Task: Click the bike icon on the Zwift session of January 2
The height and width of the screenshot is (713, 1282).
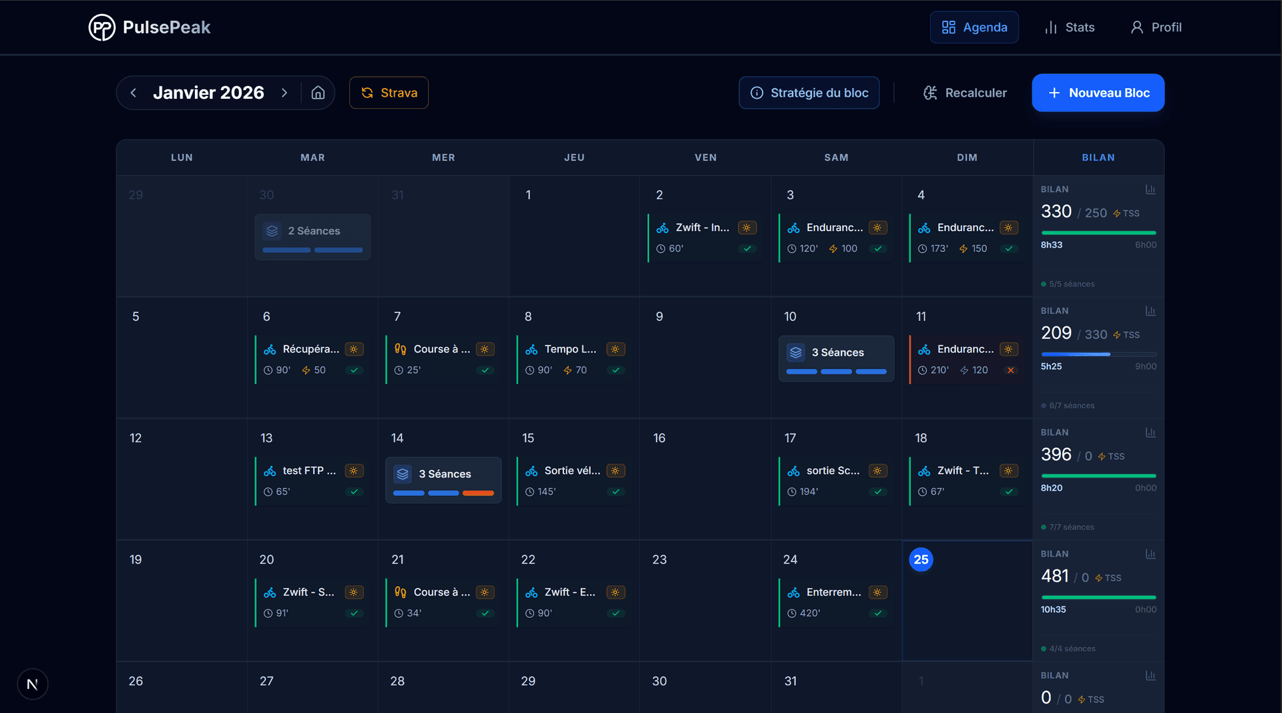Action: click(x=663, y=228)
